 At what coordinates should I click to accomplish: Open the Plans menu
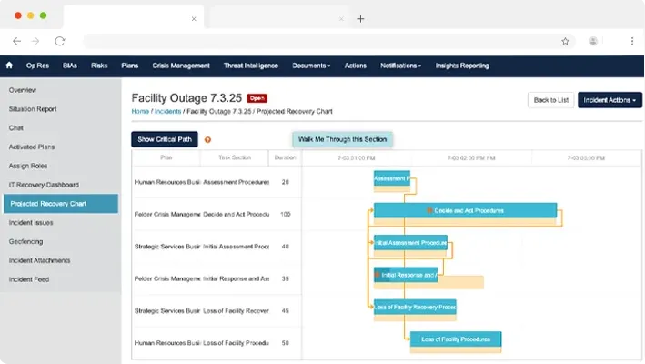pos(129,66)
